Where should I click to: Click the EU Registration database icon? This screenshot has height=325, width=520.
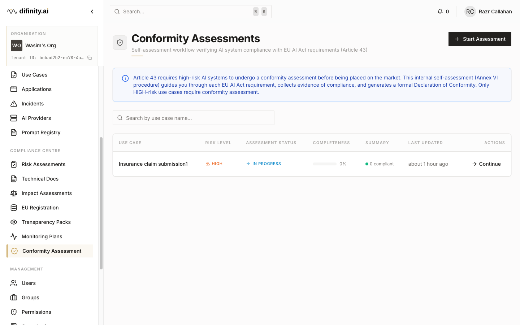pyautogui.click(x=14, y=208)
